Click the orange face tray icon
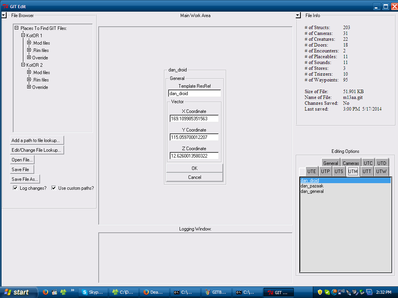The image size is (398, 298). coord(334,292)
